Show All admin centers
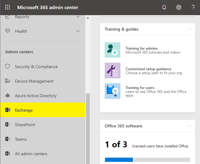Screen dimensions: 200x164 (43, 154)
